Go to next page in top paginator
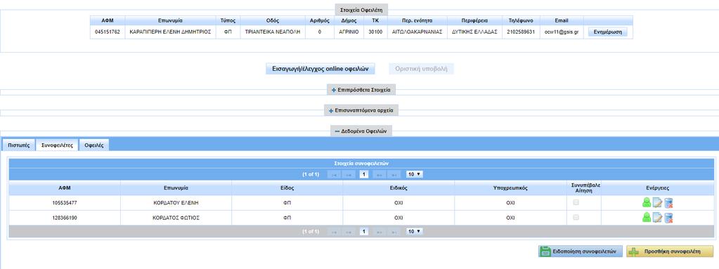This screenshot has width=719, height=269. (x=379, y=175)
